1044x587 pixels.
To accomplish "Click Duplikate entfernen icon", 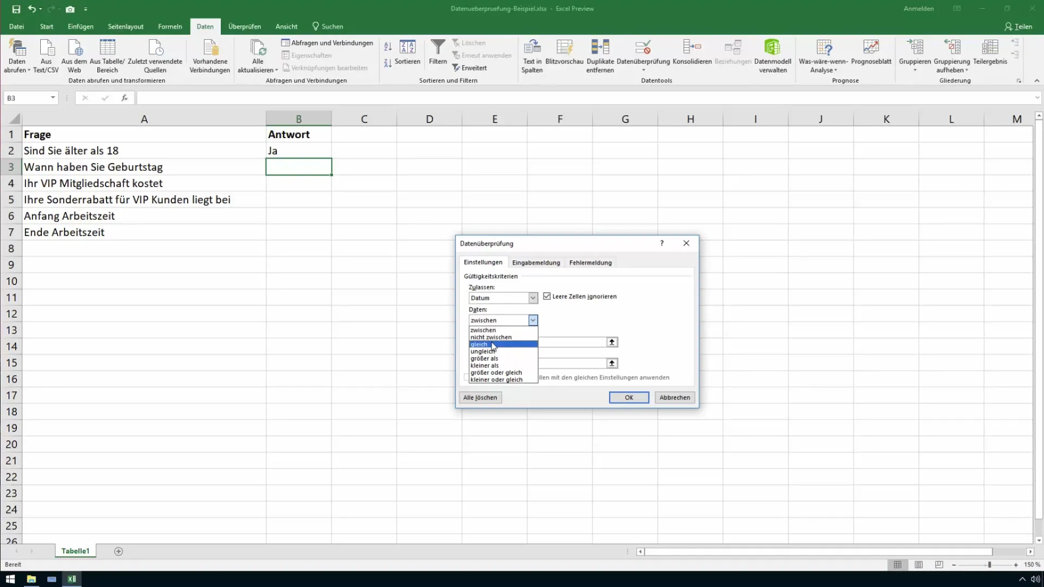I will point(600,56).
